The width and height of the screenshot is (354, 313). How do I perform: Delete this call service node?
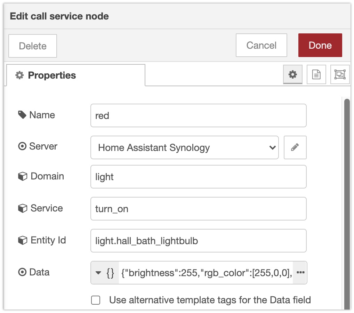click(33, 46)
